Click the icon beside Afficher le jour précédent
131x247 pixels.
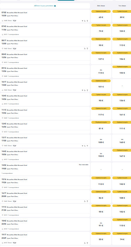click(55, 6)
